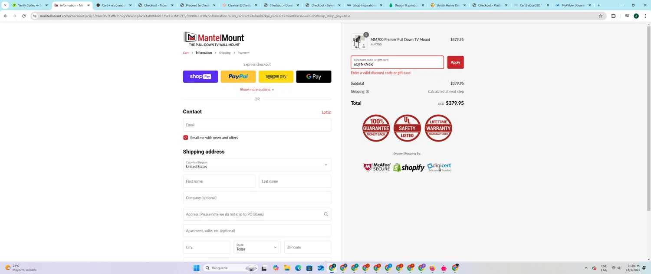Image resolution: width=651 pixels, height=274 pixels.
Task: Click the address bar URL
Action: [x=195, y=16]
